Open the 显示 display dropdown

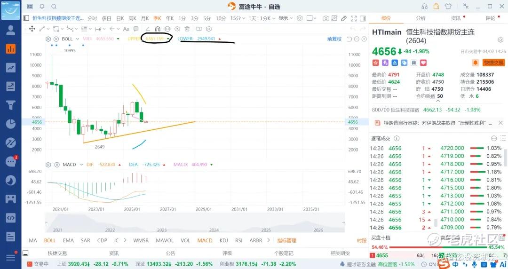286,18
